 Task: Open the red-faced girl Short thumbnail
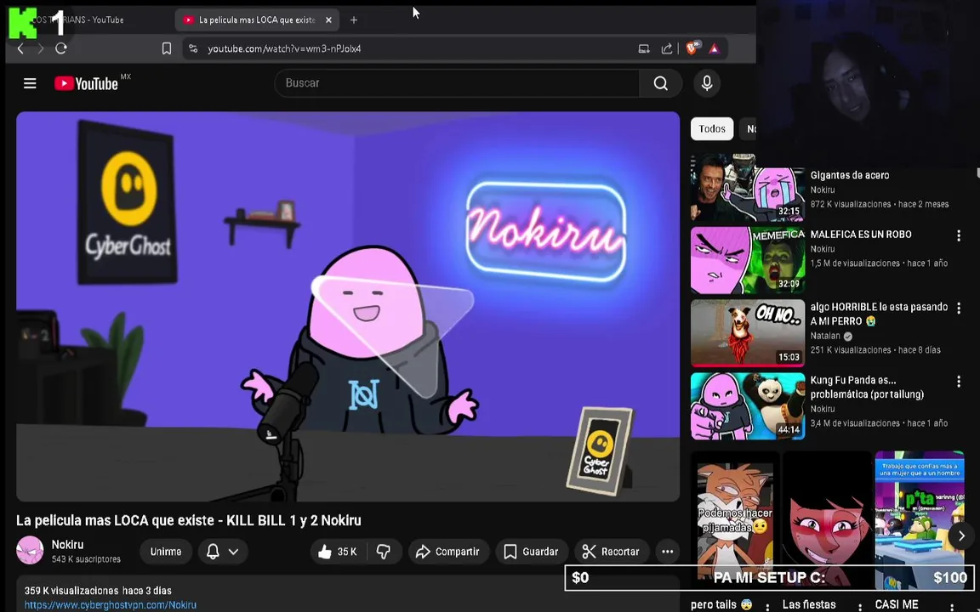[x=828, y=521]
